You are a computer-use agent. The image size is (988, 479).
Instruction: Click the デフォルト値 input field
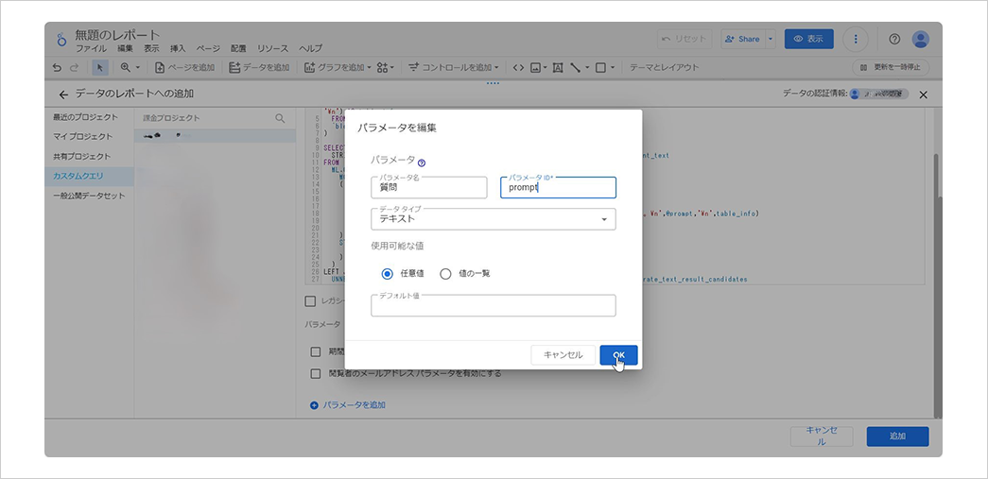[x=494, y=305]
